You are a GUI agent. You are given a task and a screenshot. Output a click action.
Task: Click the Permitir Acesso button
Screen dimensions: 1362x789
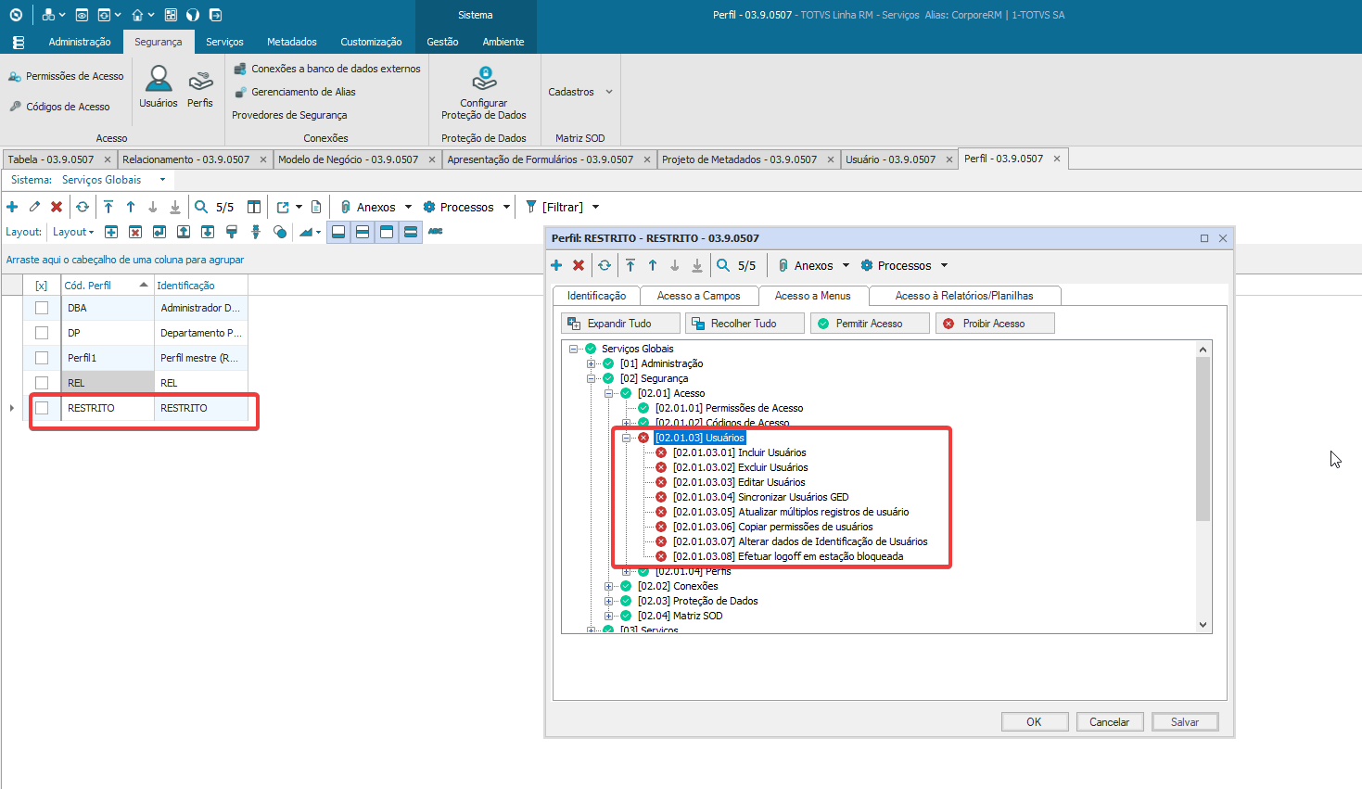point(870,324)
